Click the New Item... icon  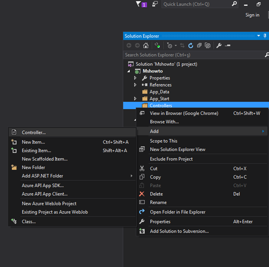coord(14,142)
